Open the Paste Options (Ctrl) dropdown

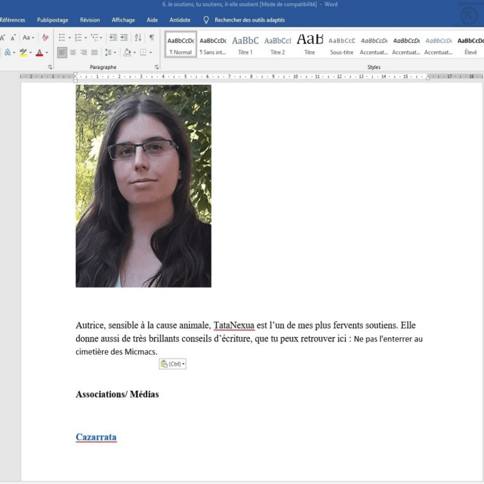point(173,364)
